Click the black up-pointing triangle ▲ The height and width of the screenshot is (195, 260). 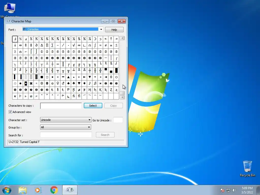tap(68, 77)
